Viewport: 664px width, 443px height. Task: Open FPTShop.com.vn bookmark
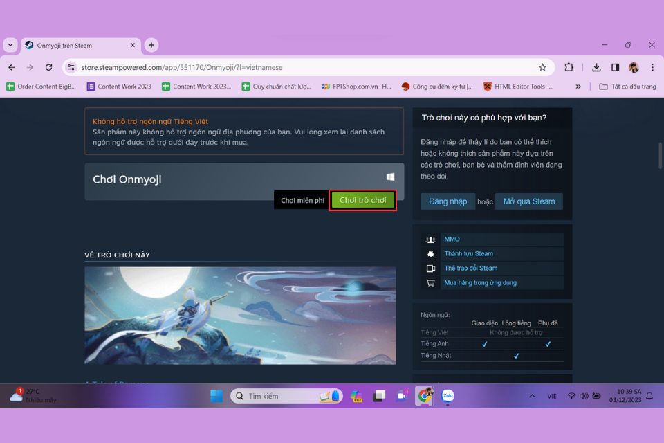click(356, 87)
